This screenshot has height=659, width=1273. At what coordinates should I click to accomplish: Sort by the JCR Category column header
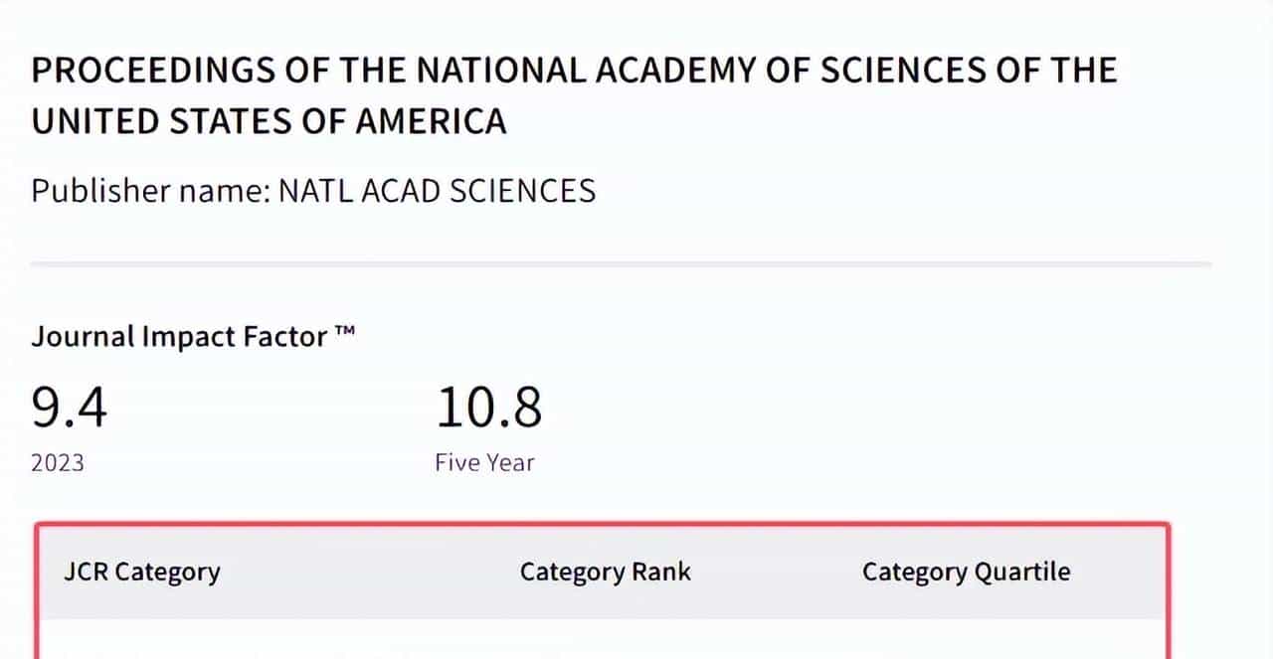(x=141, y=573)
